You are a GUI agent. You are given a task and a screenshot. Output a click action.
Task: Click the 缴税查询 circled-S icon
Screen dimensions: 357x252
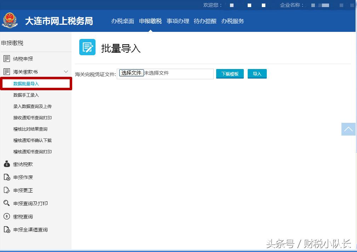[6, 216]
